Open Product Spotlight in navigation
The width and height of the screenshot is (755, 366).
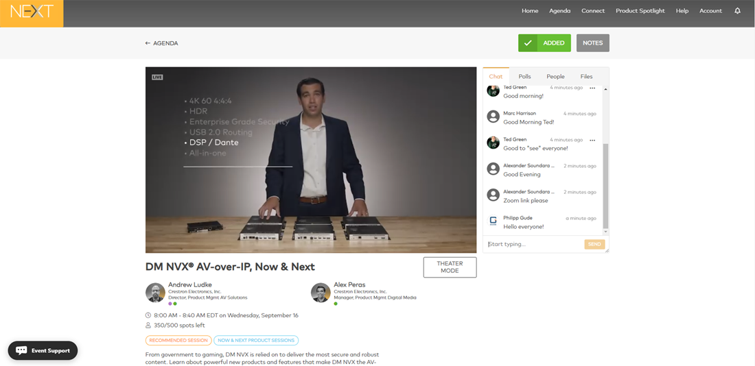point(640,10)
